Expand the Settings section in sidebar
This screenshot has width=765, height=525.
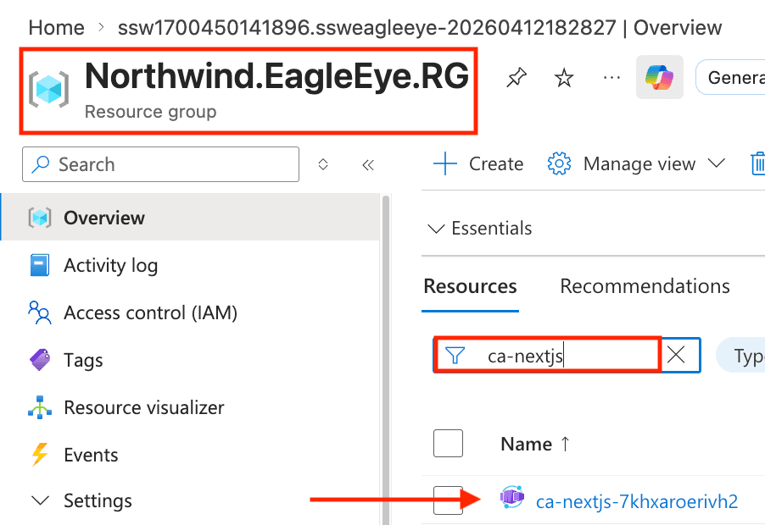pyautogui.click(x=40, y=500)
